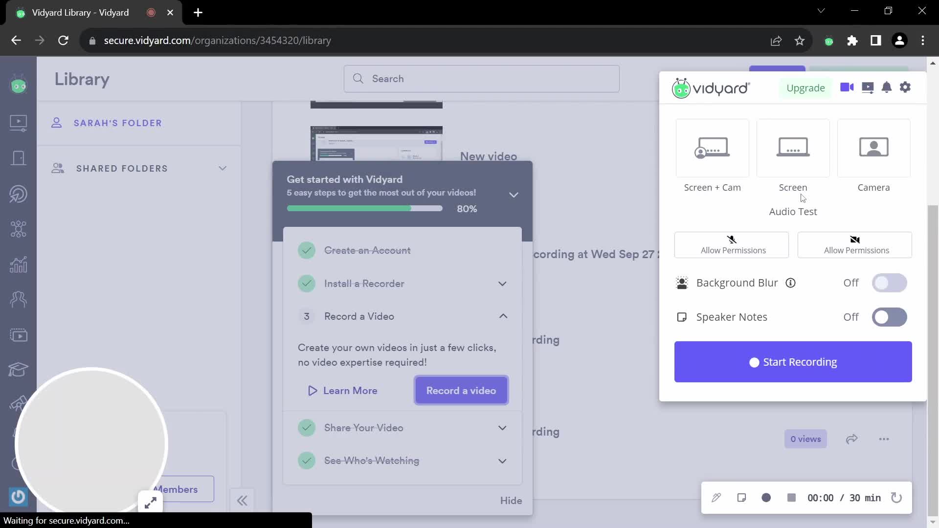Screen dimensions: 939x528
Task: Click the Background Blur info icon
Action: point(791,283)
